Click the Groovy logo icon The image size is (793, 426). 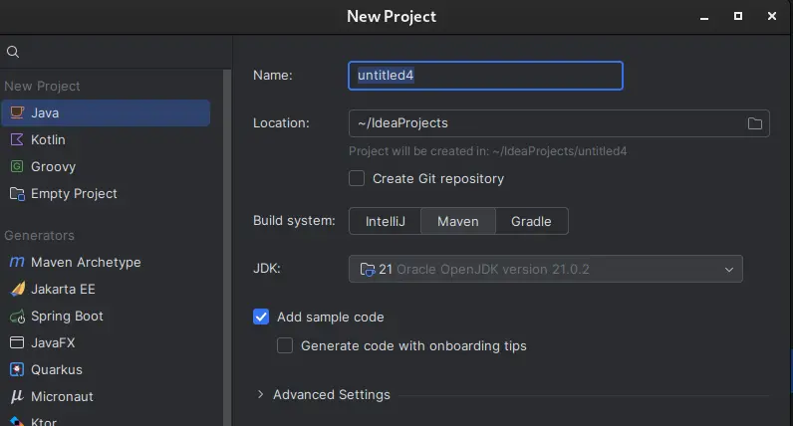click(x=17, y=166)
